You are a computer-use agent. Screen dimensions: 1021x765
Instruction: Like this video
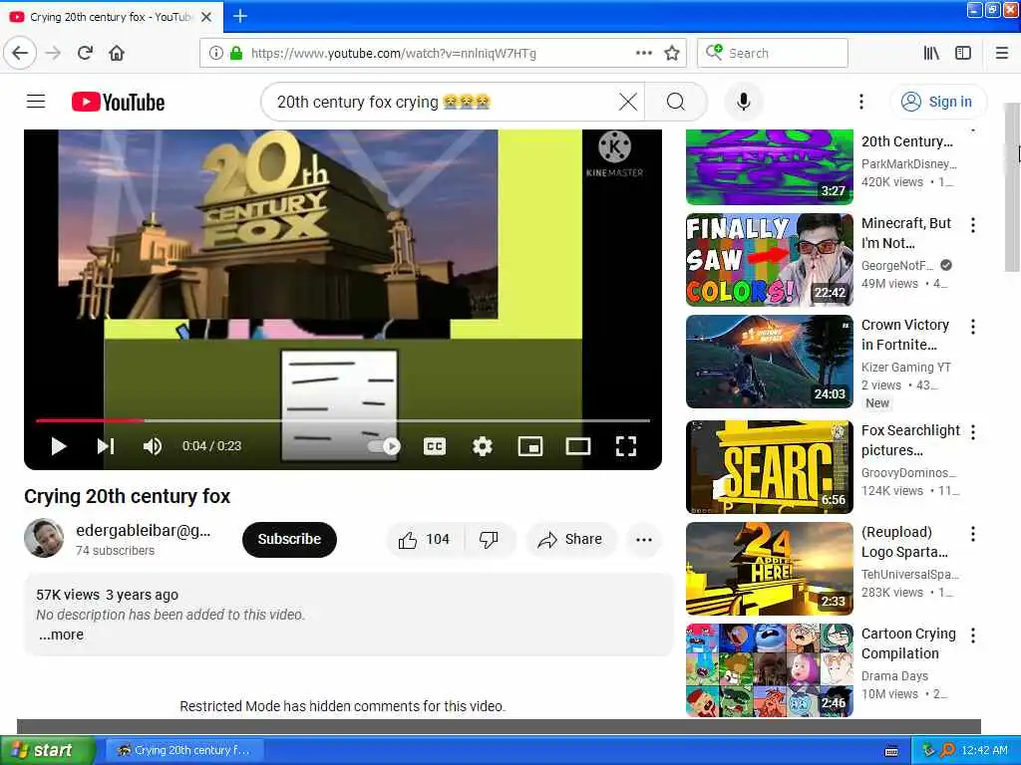425,539
